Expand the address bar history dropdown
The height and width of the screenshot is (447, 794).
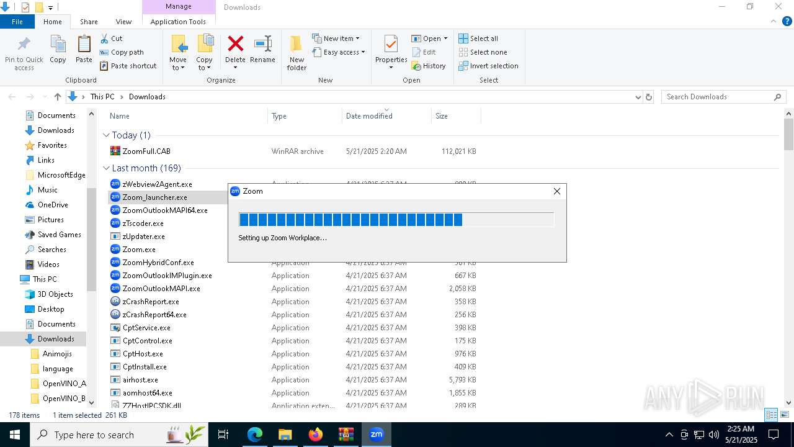(x=638, y=97)
